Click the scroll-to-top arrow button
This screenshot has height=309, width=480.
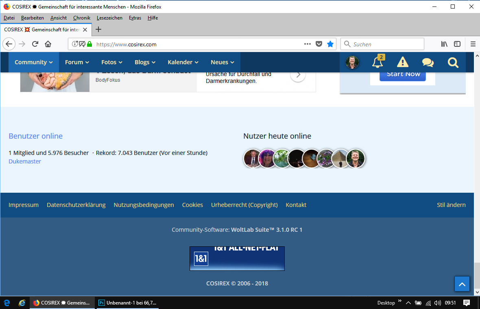(x=462, y=284)
